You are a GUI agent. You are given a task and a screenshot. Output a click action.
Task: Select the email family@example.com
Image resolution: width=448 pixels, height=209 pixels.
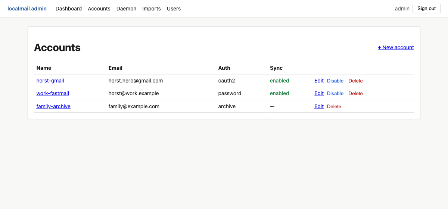coord(134,106)
